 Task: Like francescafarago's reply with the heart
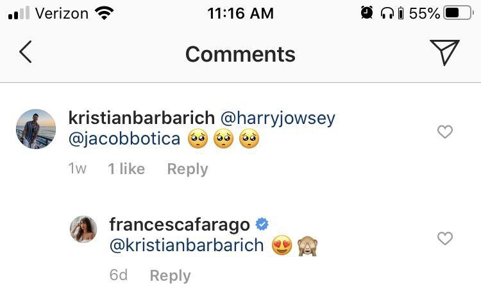pyautogui.click(x=444, y=238)
